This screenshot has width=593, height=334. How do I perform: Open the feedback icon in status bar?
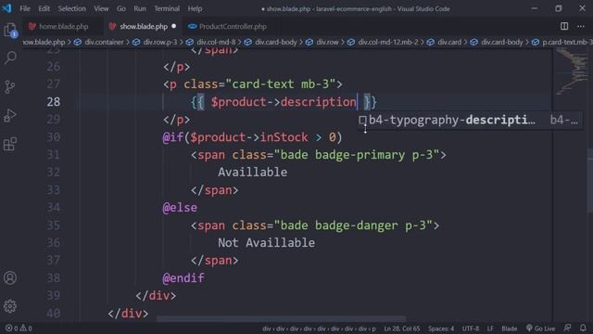pyautogui.click(x=567, y=328)
